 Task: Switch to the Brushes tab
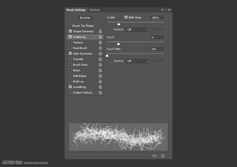(95, 10)
